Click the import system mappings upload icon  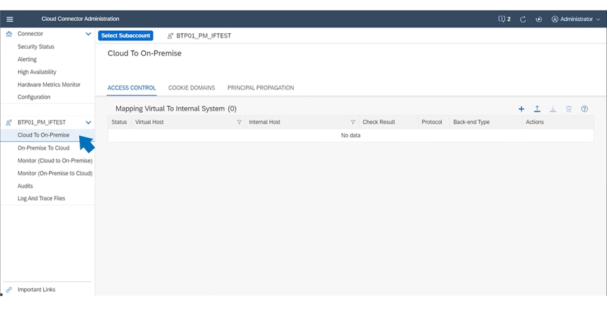click(x=537, y=109)
